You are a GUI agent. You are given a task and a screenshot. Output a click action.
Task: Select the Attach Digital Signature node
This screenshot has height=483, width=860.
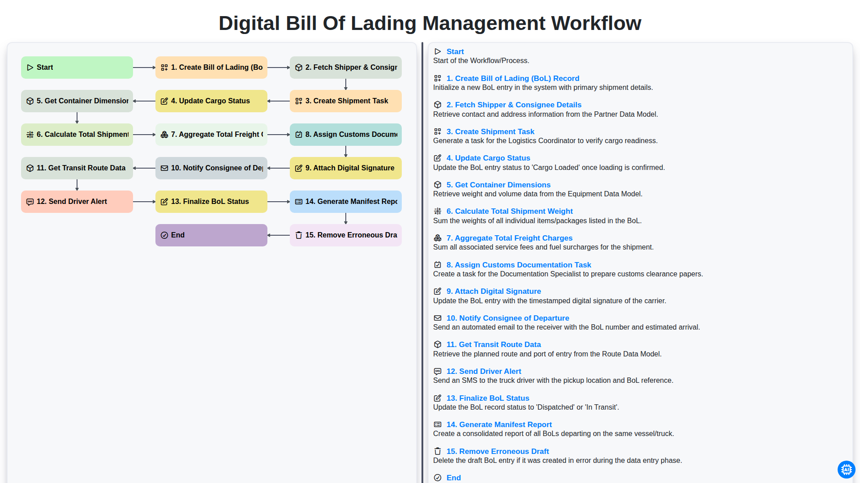click(x=346, y=168)
